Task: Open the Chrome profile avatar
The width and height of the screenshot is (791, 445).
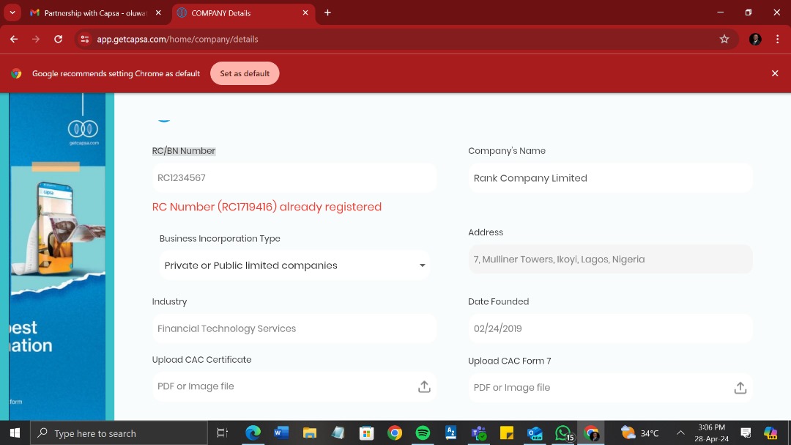Action: [755, 39]
